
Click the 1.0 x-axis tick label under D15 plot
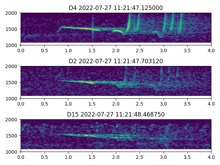tap(68, 157)
